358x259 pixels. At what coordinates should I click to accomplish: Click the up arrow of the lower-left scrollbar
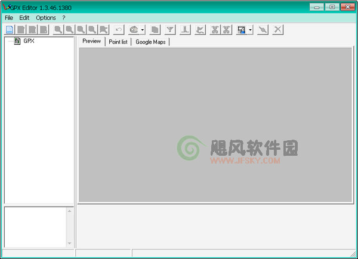pos(70,211)
